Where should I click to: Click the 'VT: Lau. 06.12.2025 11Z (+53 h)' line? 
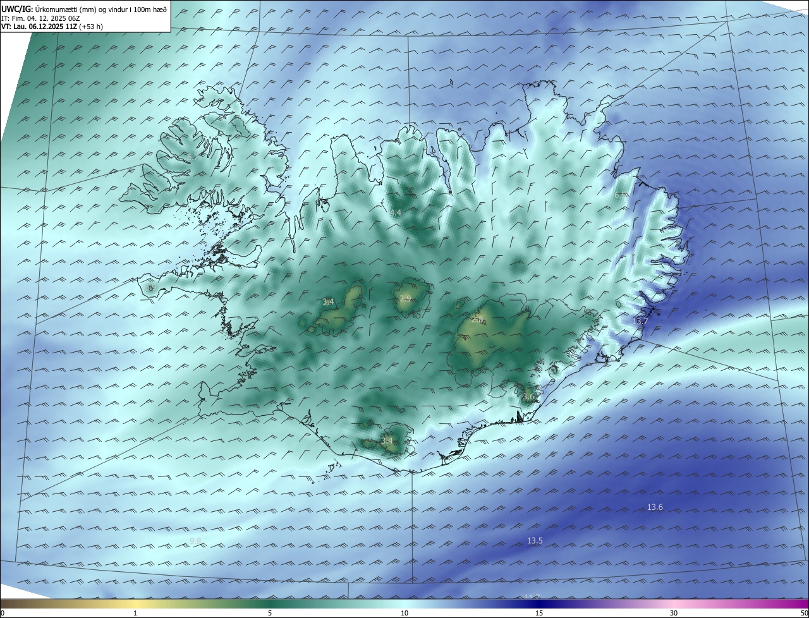pos(52,27)
